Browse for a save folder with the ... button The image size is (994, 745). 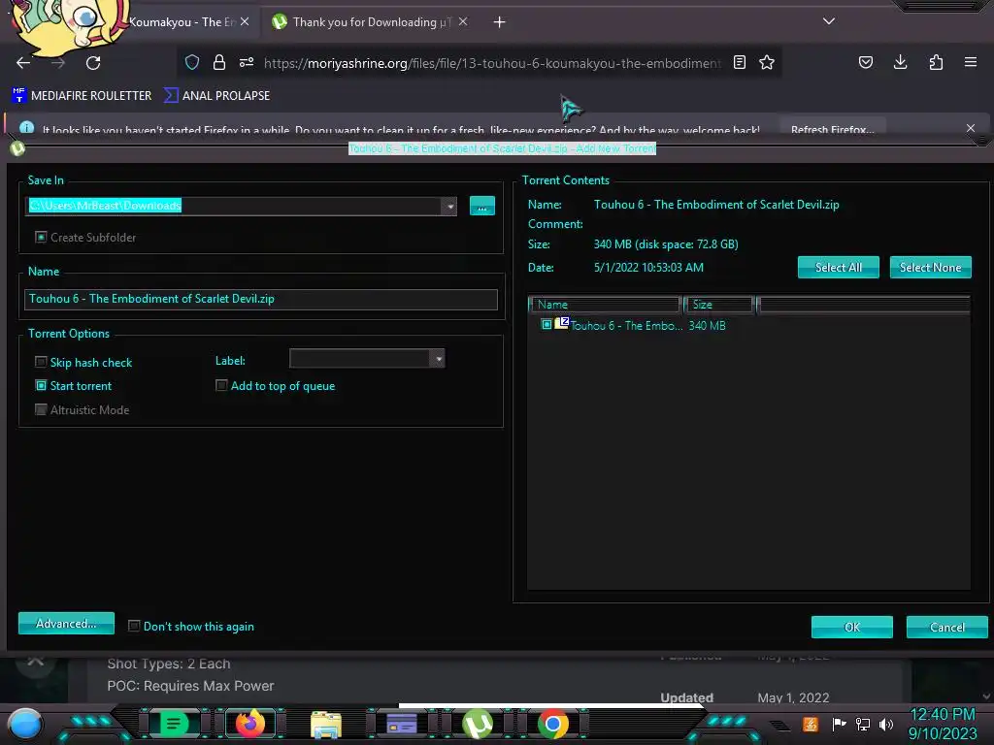point(481,206)
